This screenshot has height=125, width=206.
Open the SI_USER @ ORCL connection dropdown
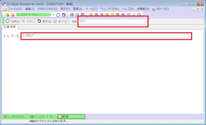[54, 15]
